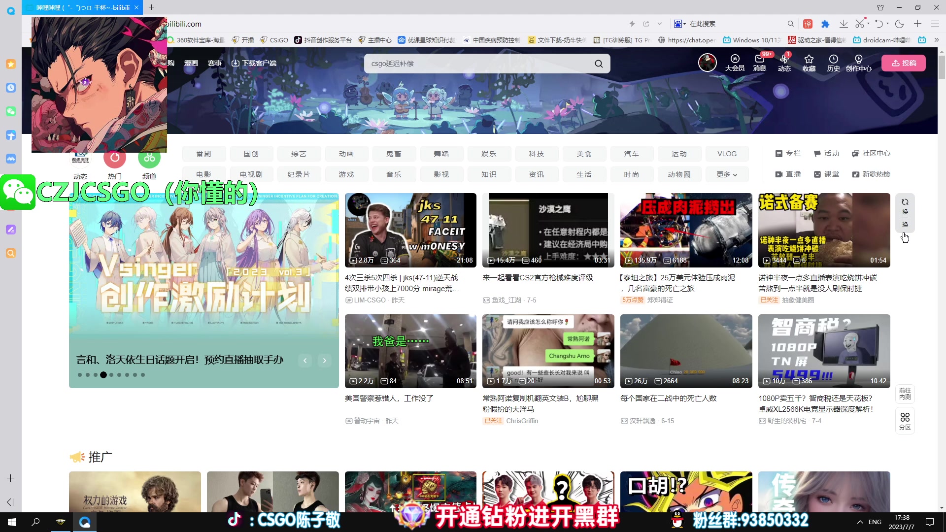
Task: Expand the browser search engine selector arrow
Action: [684, 24]
